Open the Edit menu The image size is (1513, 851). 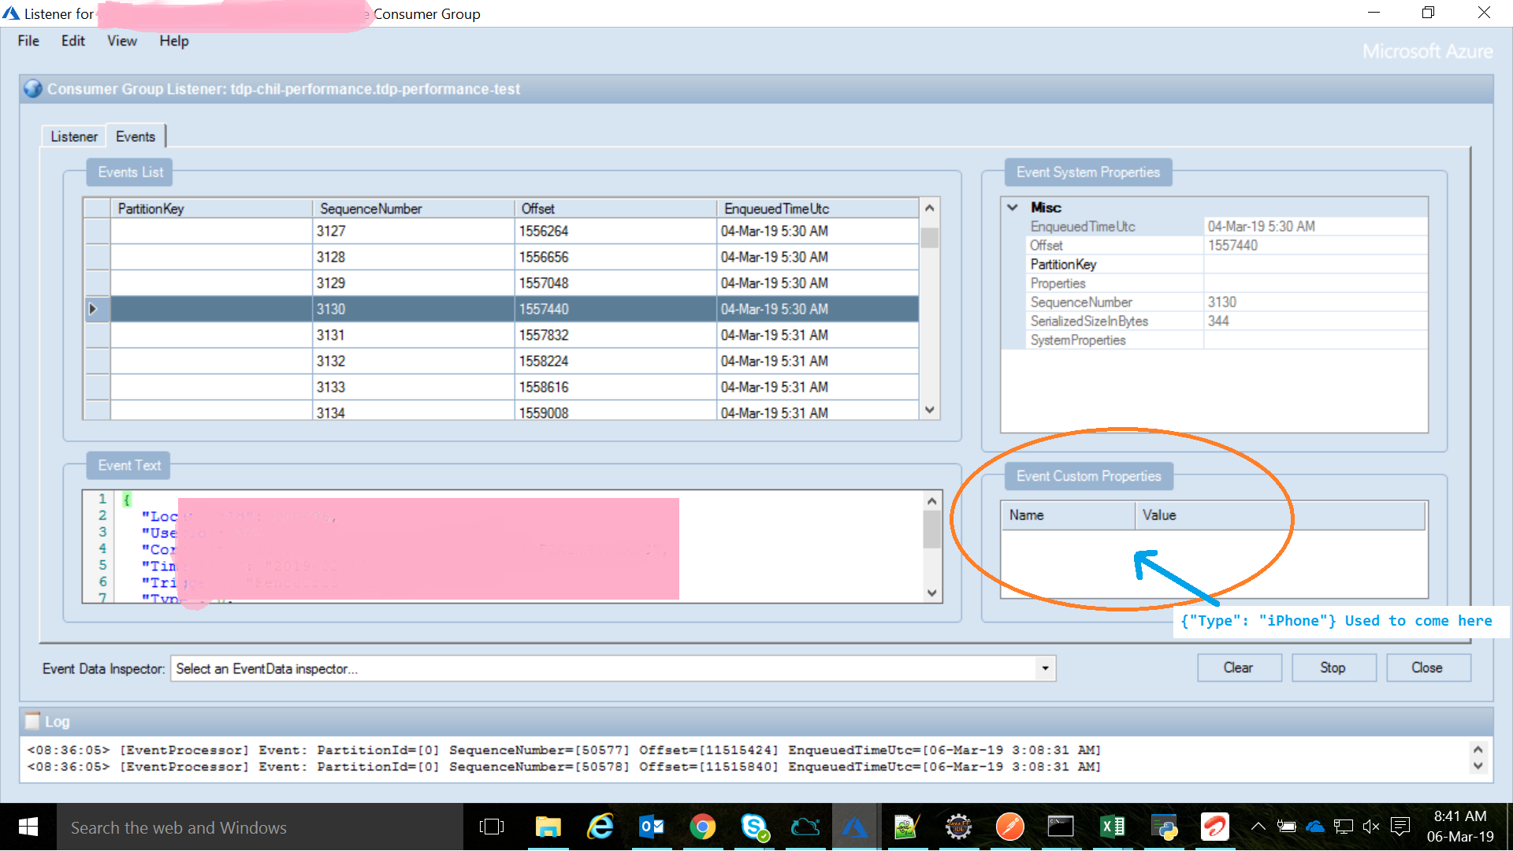click(73, 41)
